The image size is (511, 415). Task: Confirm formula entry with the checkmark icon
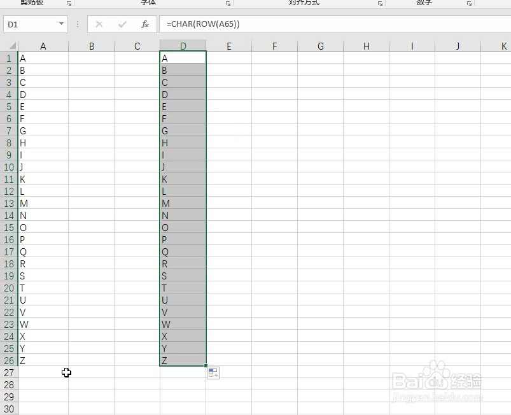pos(122,24)
